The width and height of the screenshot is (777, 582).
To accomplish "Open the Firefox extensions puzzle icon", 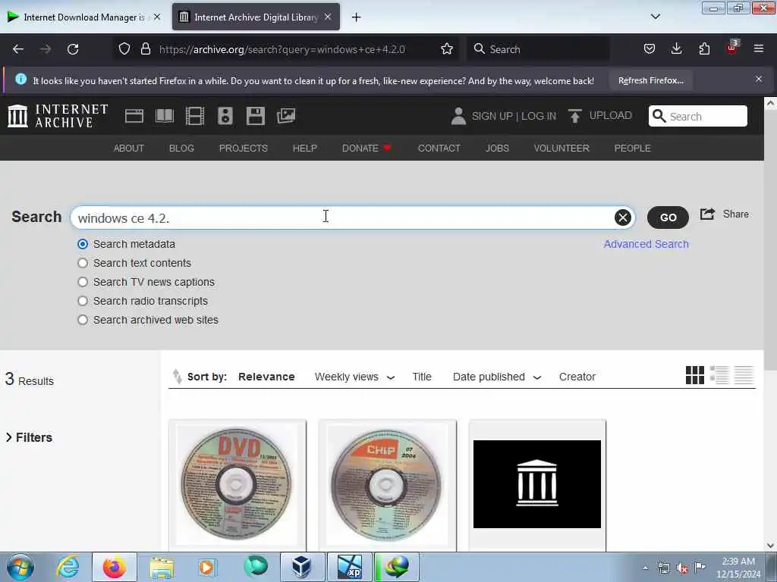I will pos(704,48).
